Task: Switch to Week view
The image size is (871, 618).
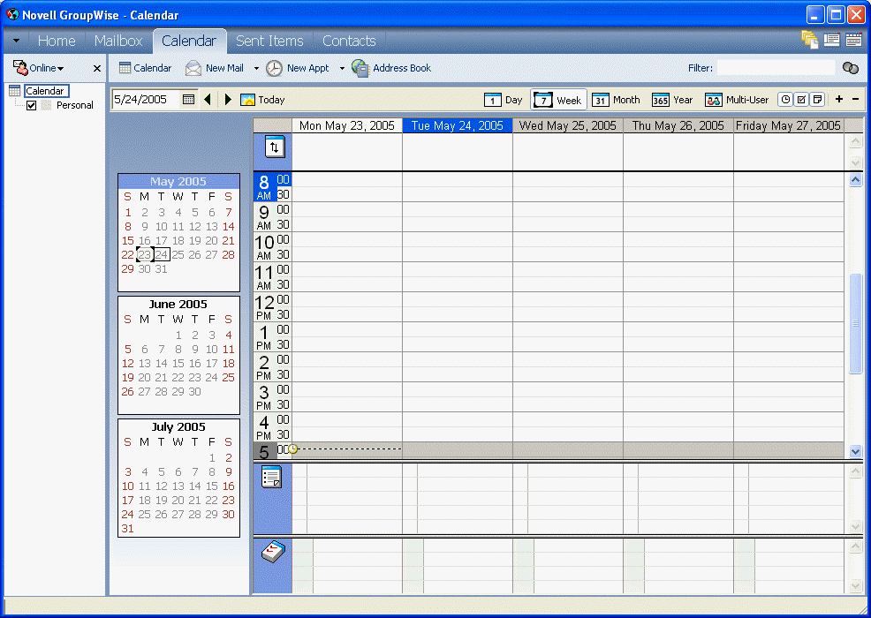Action: click(558, 100)
